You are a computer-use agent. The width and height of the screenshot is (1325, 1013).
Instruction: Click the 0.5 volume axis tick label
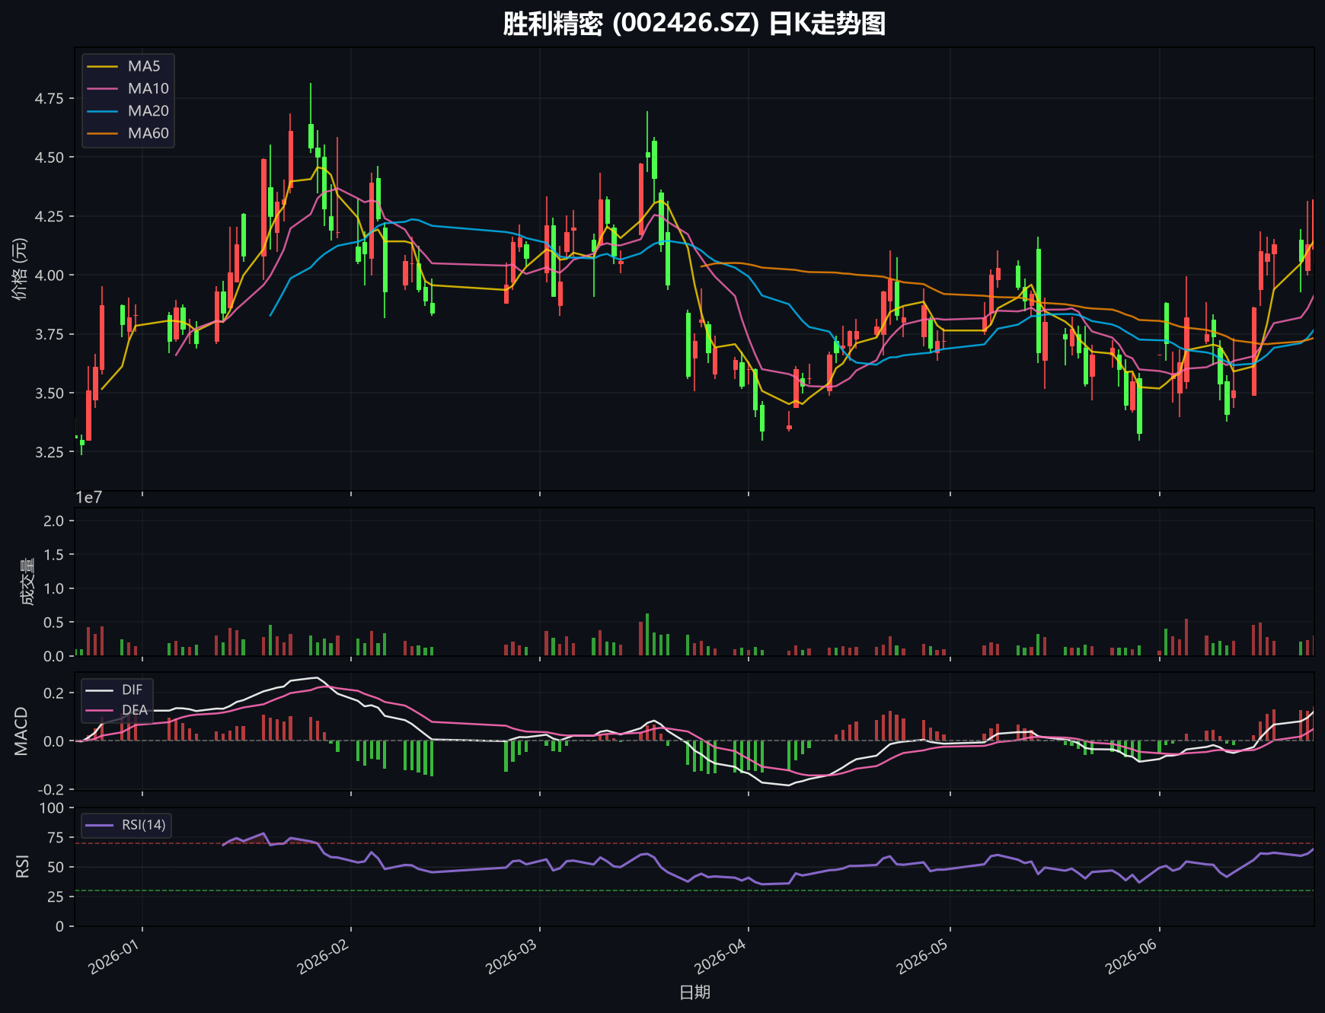55,623
